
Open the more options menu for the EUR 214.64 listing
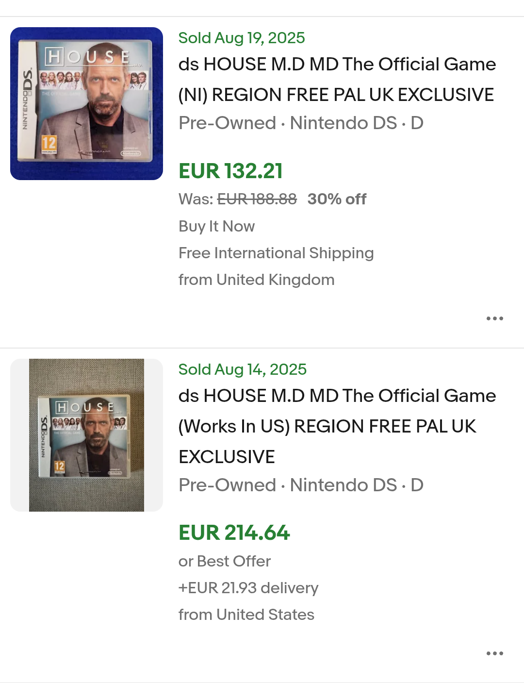[x=494, y=653]
